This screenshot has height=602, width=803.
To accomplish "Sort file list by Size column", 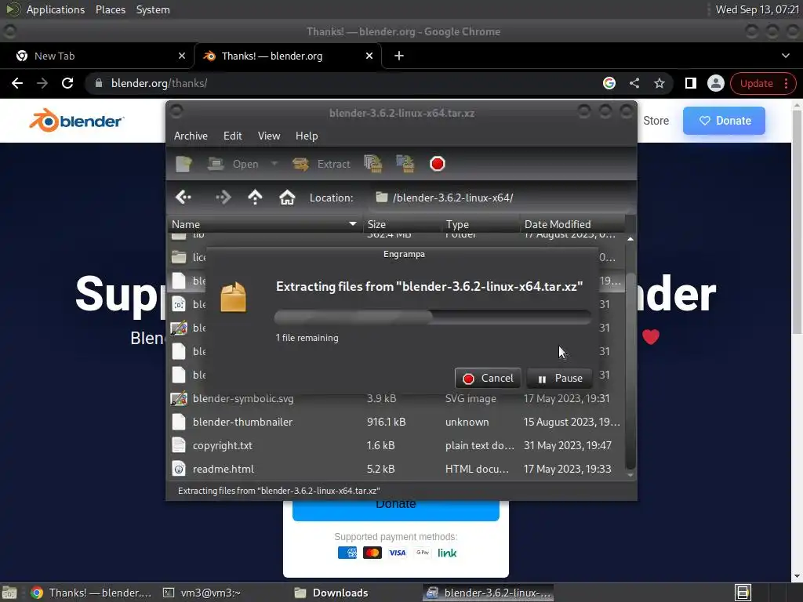I will [401, 224].
